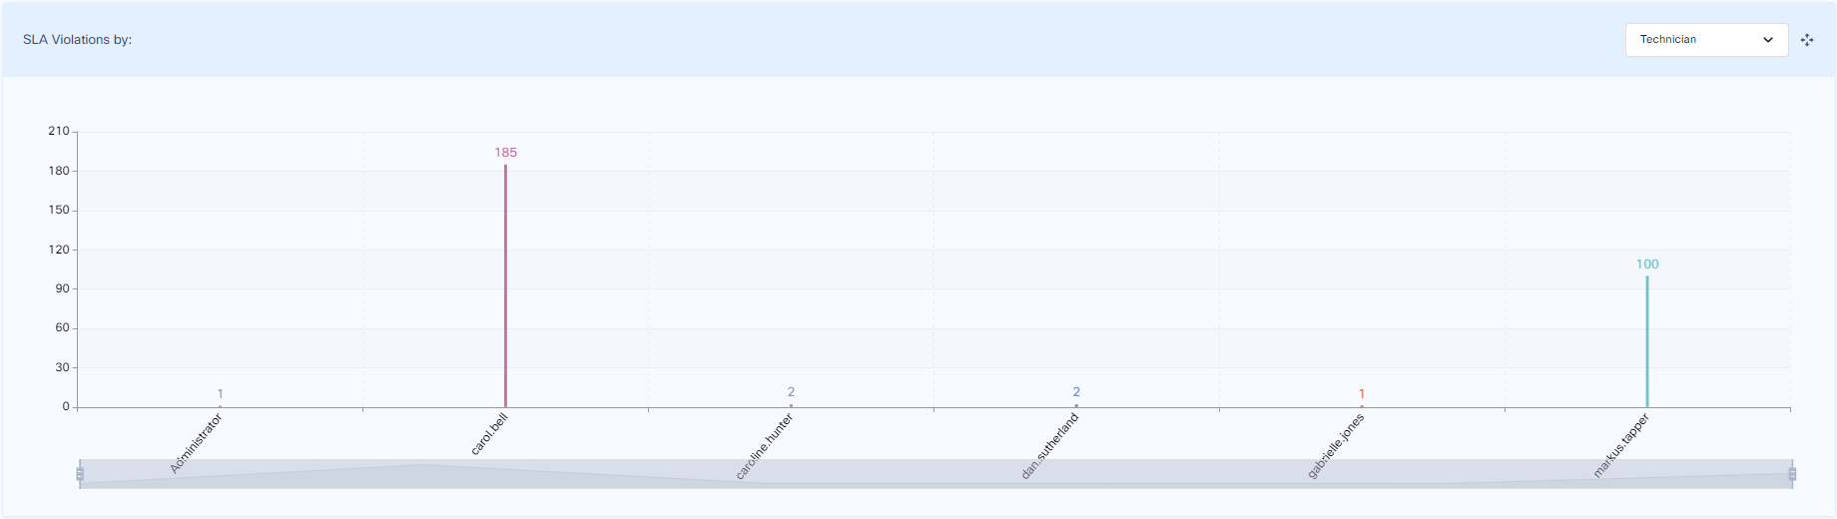Click the right handle of the zoom slider

[1792, 474]
